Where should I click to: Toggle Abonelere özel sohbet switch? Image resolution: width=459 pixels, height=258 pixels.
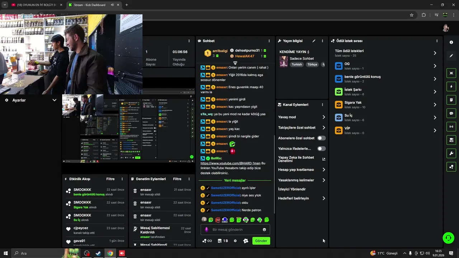tap(321, 138)
